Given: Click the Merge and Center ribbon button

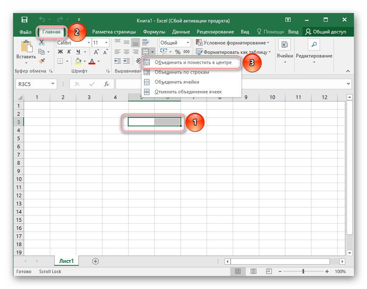Looking at the screenshot, I should [146, 52].
